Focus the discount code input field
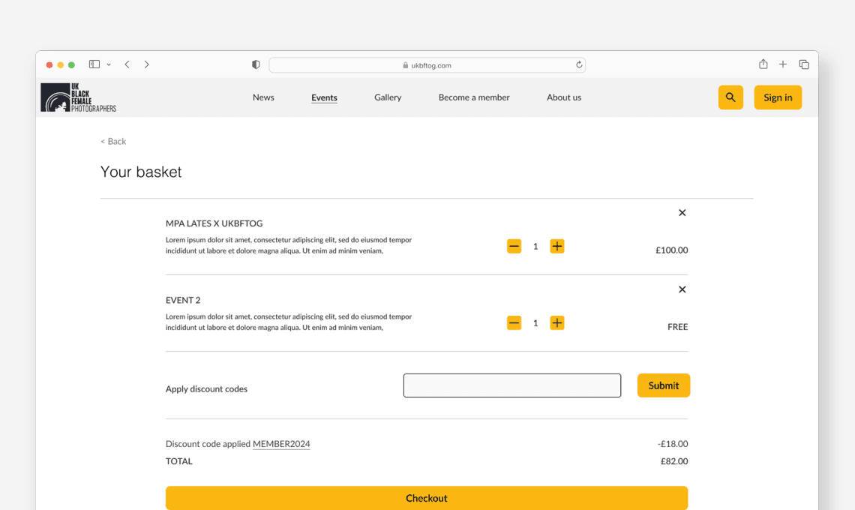Screen dimensions: 855x510 pos(512,385)
